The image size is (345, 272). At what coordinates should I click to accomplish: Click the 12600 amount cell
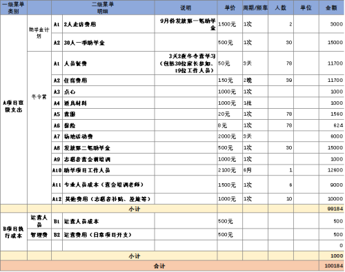pyautogui.click(x=331, y=170)
